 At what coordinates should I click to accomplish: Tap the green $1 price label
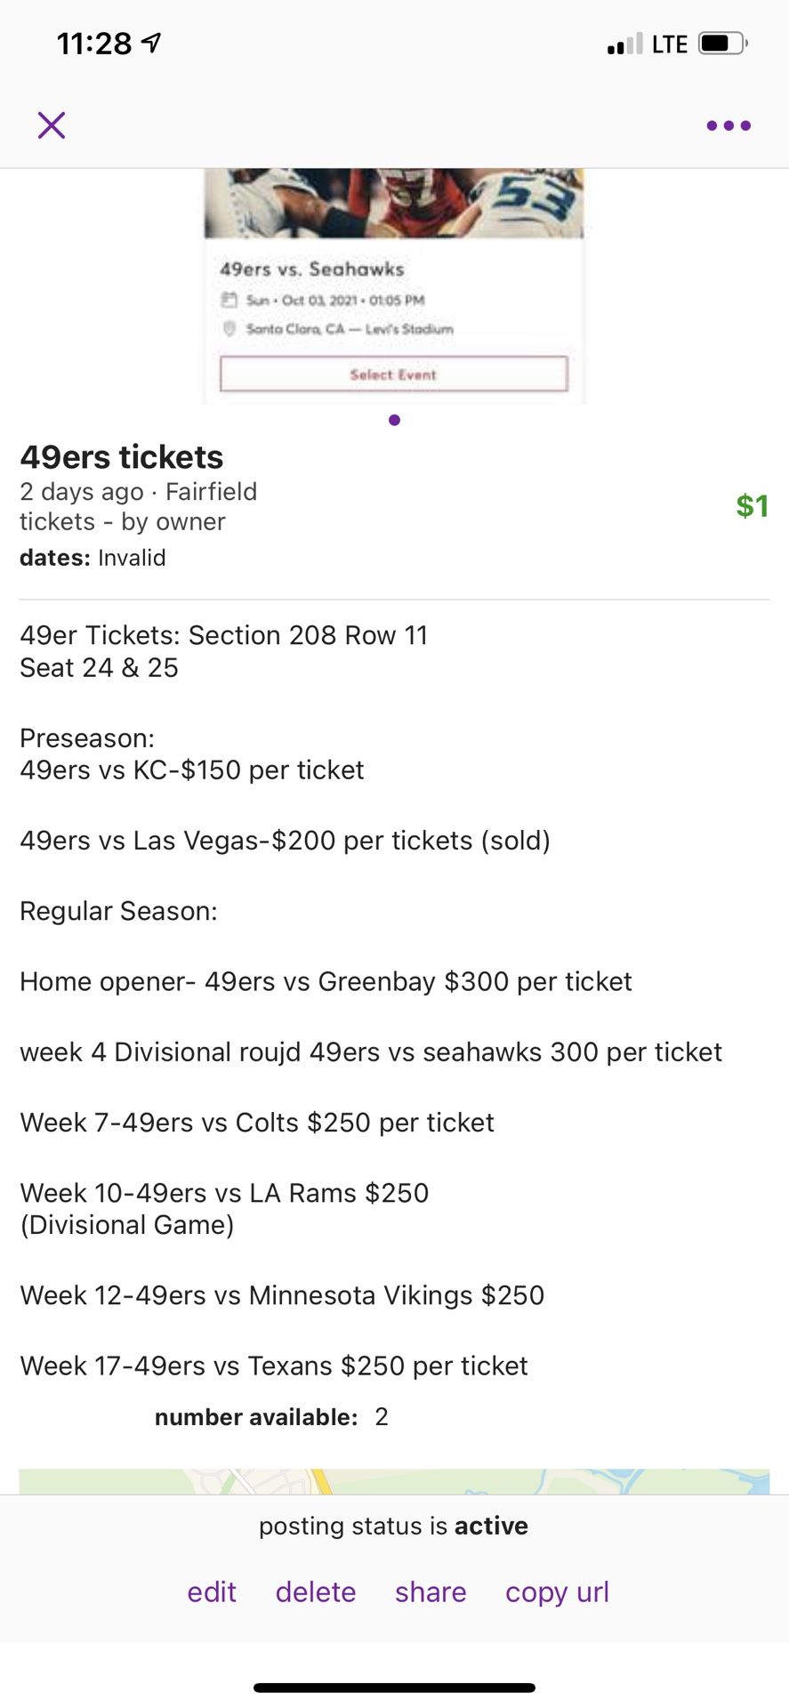(752, 506)
